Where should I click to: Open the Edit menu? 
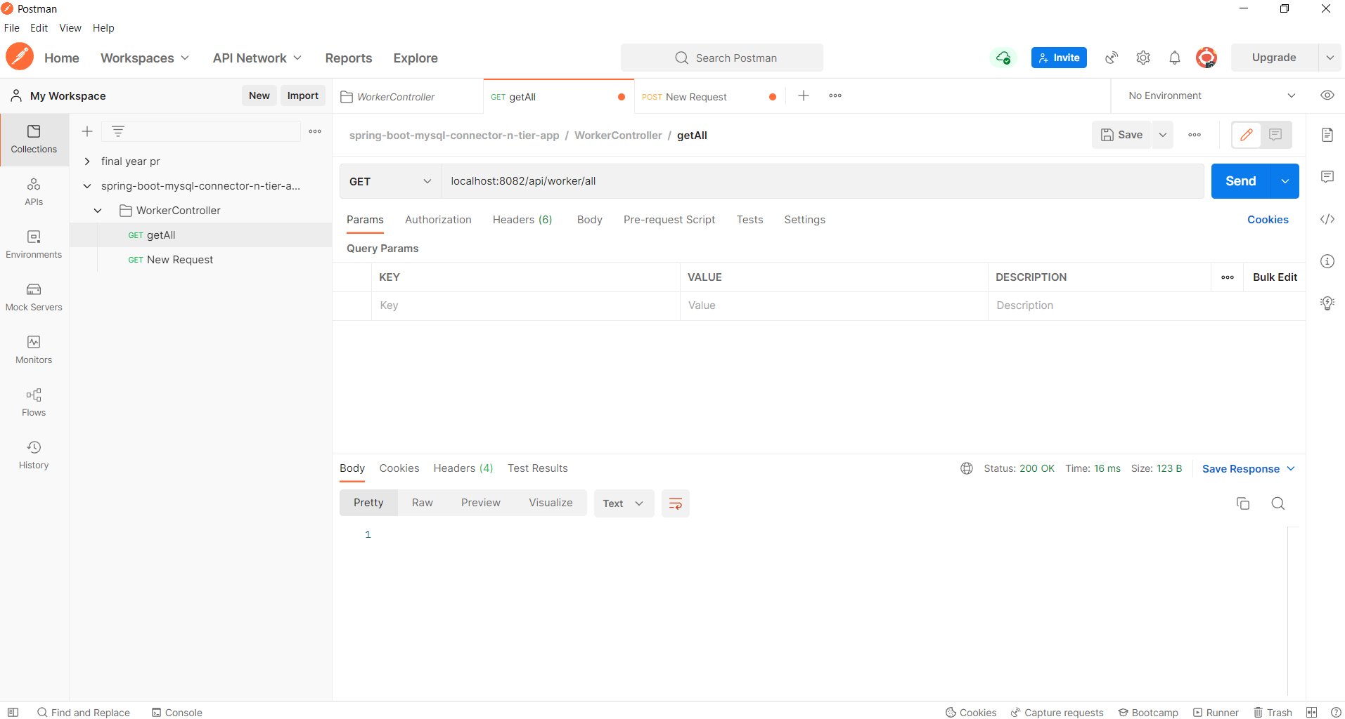[x=39, y=28]
